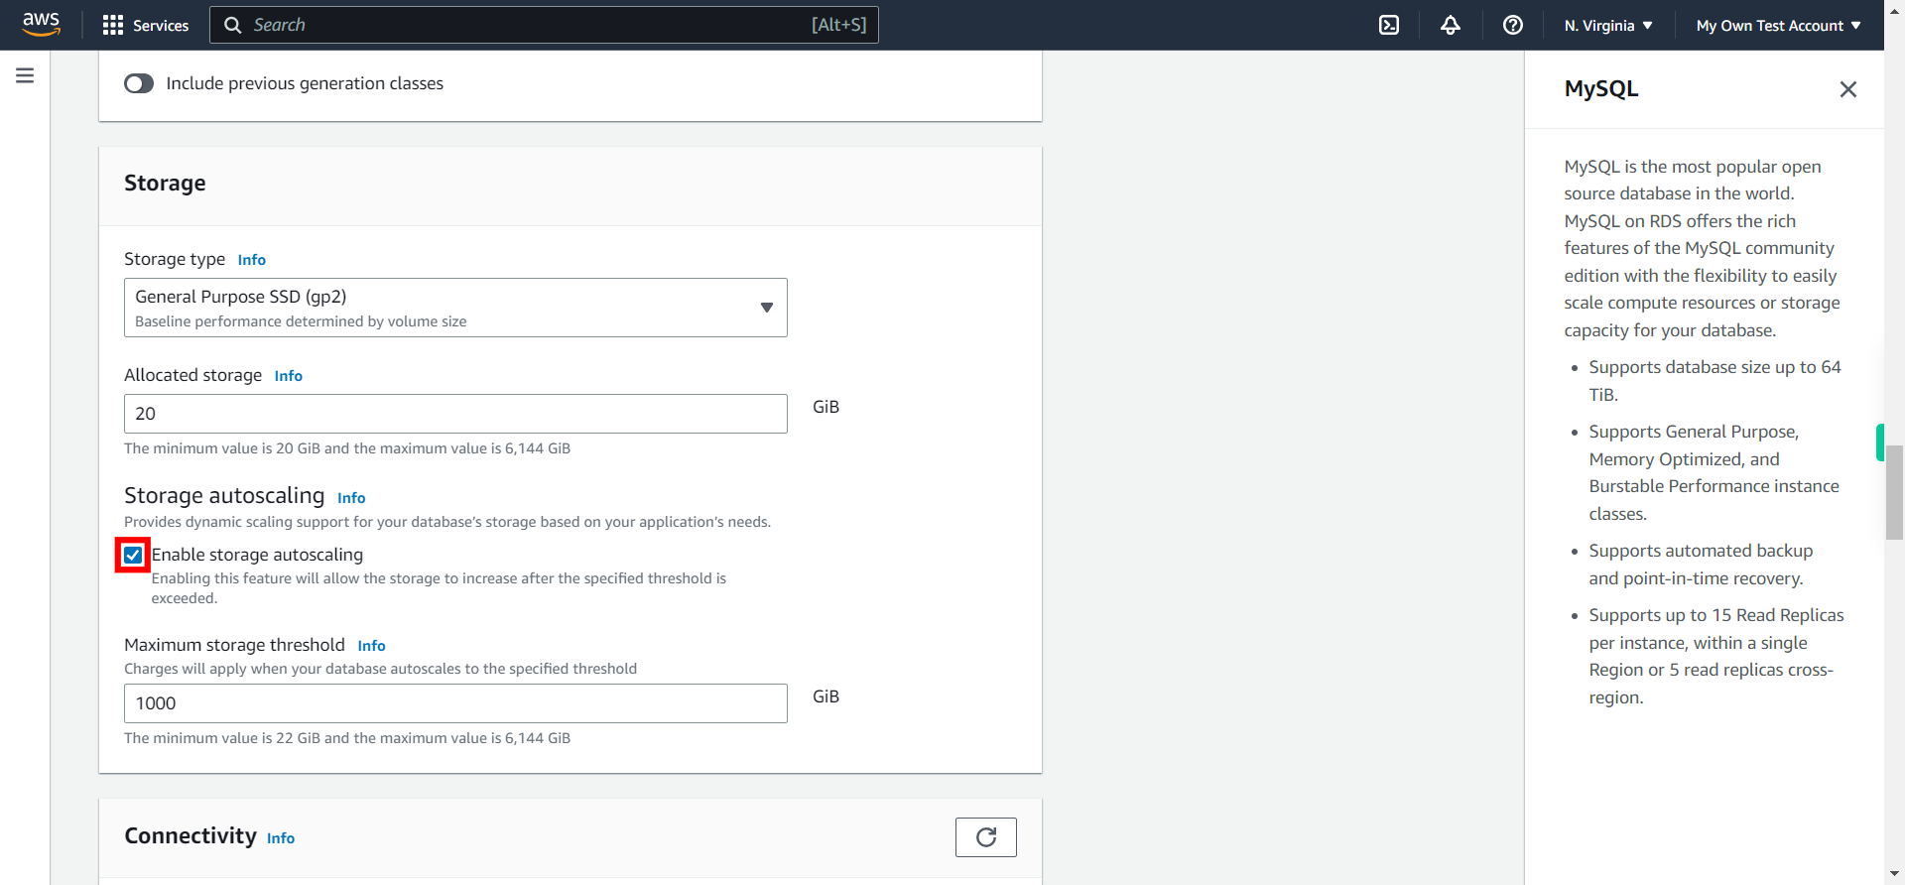Open Info link for Storage type
This screenshot has height=885, width=1905.
pos(251,260)
